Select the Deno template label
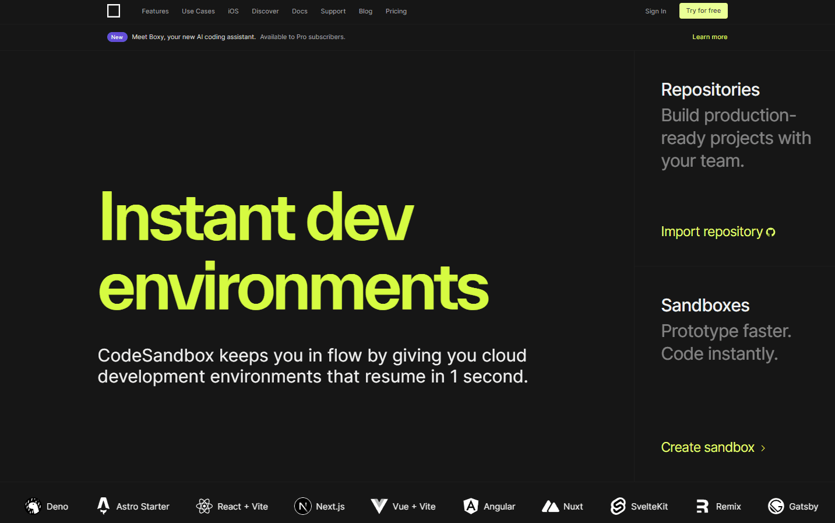 pos(57,507)
